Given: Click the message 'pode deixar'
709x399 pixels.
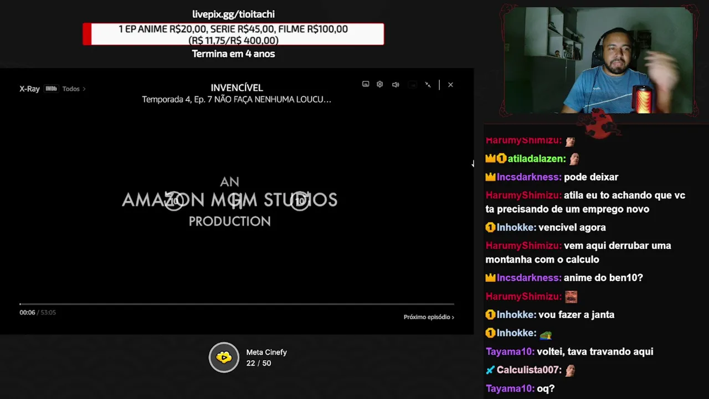Looking at the screenshot, I should 591,177.
